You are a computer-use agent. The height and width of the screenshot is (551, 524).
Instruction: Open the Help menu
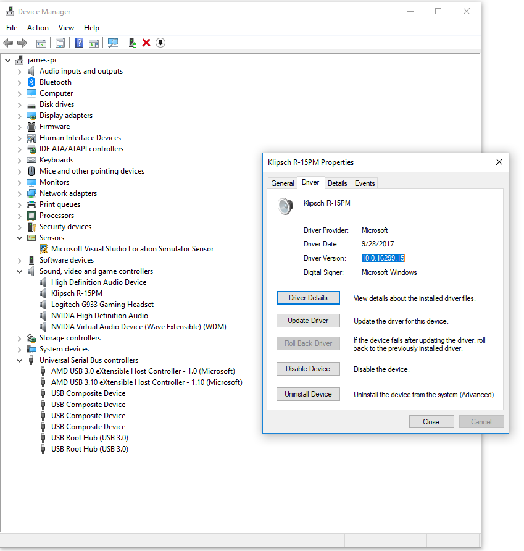(x=91, y=28)
